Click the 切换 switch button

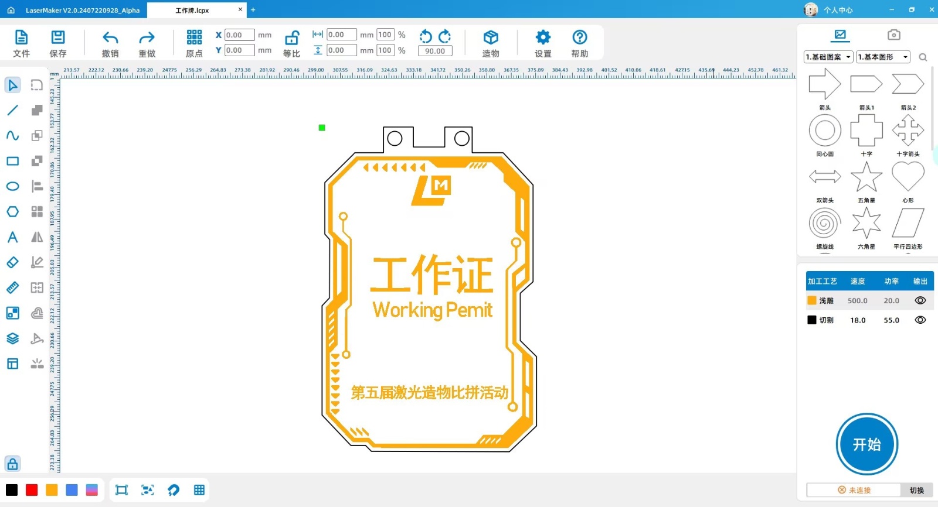click(x=916, y=490)
